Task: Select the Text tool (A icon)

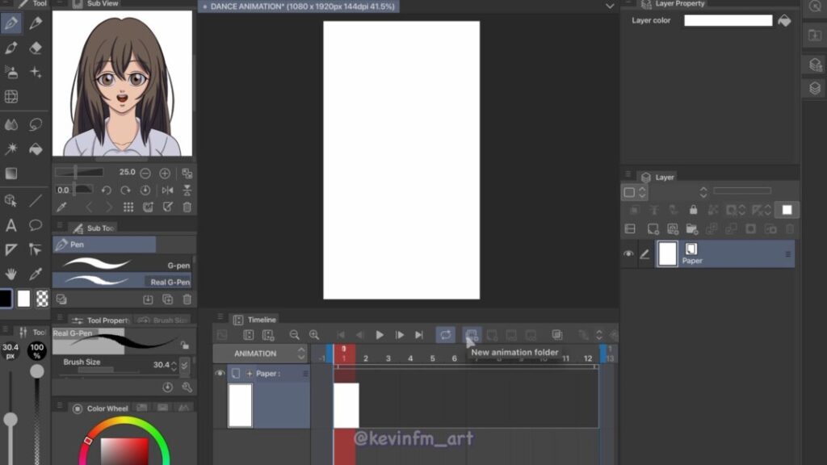Action: pyautogui.click(x=10, y=225)
